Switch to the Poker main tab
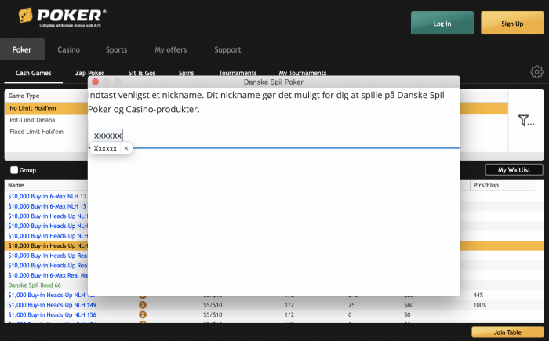The width and height of the screenshot is (549, 341). [22, 49]
